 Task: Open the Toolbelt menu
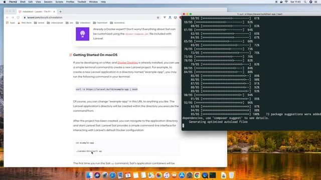[x=81, y=2]
